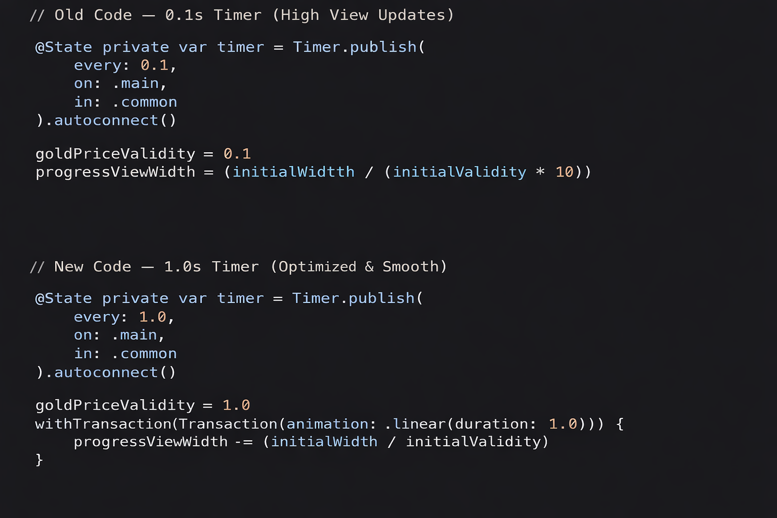Click the "-=" operator after progressViewWidth

pyautogui.click(x=244, y=442)
